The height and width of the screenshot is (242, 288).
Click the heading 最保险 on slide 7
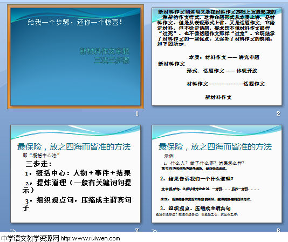point(29,147)
